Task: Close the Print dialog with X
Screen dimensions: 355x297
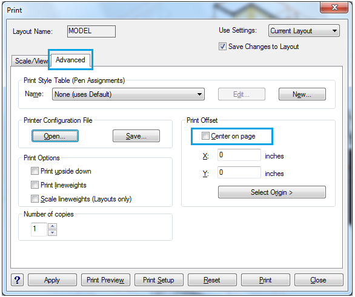Action: click(334, 8)
